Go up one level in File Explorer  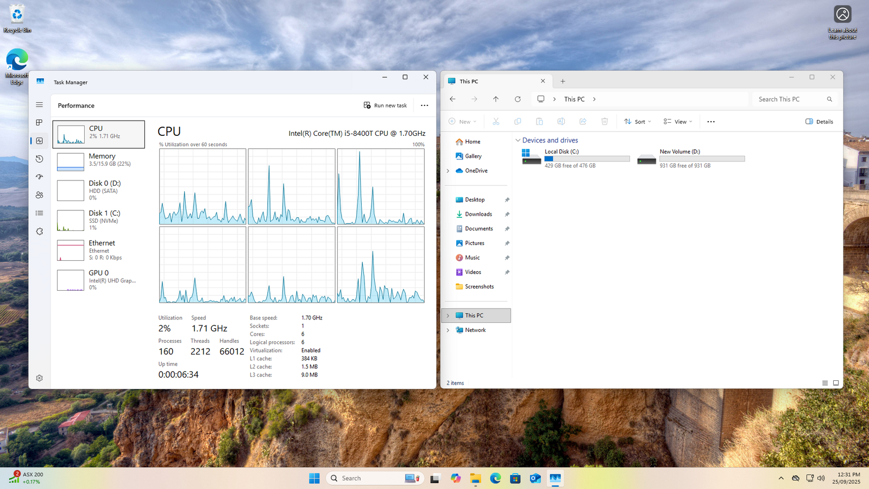tap(496, 99)
